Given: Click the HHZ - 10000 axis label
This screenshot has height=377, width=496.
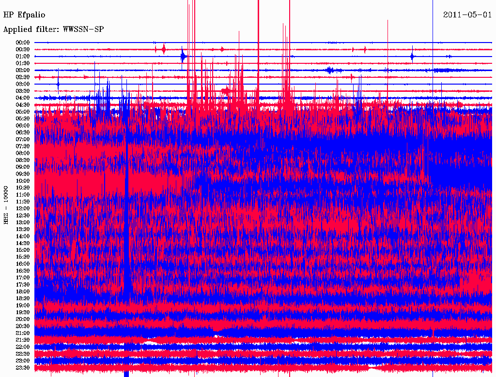Looking at the screenshot, I should coord(7,204).
